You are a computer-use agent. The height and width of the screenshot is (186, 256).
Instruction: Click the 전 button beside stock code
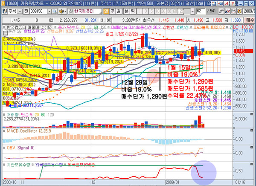(x=26, y=11)
